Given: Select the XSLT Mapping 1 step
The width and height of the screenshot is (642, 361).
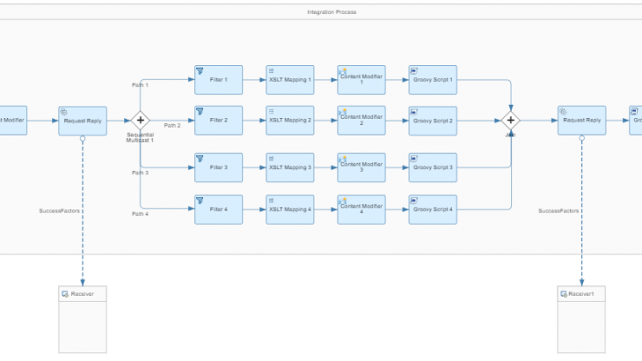Looking at the screenshot, I should coord(290,80).
